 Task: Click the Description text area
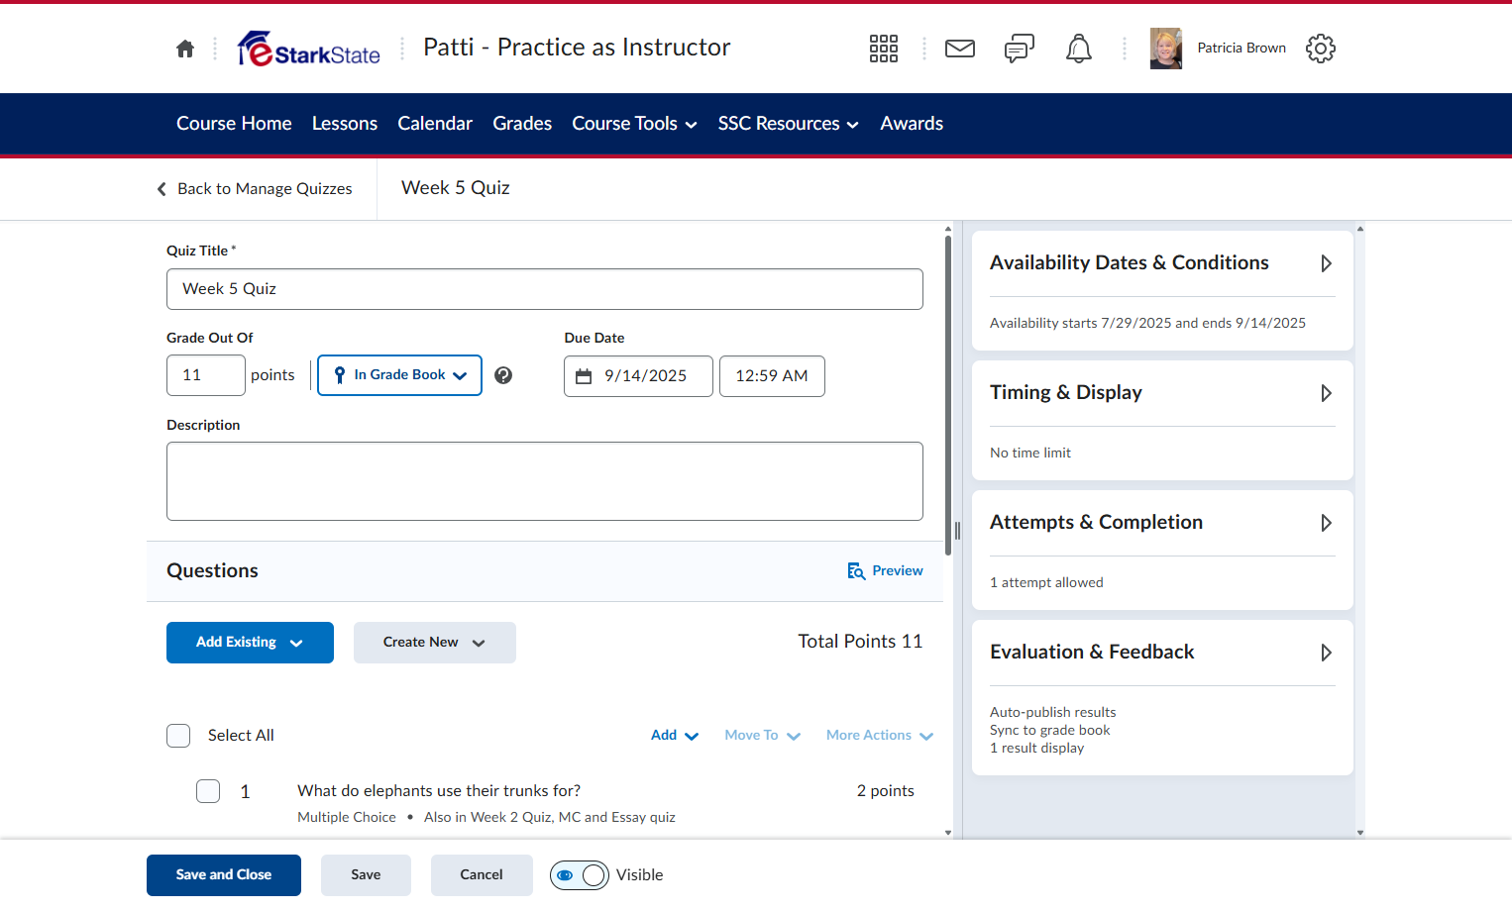tap(545, 481)
